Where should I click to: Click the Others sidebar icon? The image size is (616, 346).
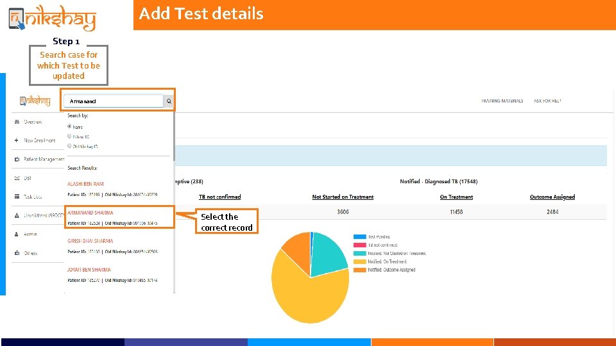[17, 253]
